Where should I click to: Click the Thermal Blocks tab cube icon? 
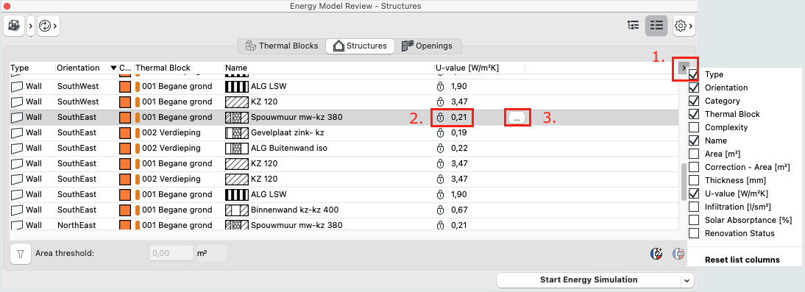[250, 46]
